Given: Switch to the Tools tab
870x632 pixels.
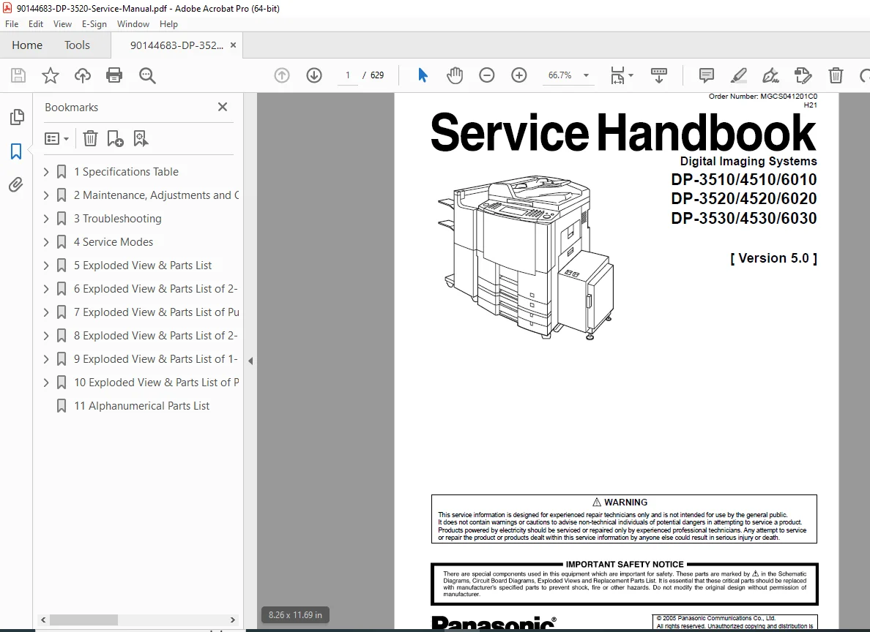Looking at the screenshot, I should click(77, 45).
